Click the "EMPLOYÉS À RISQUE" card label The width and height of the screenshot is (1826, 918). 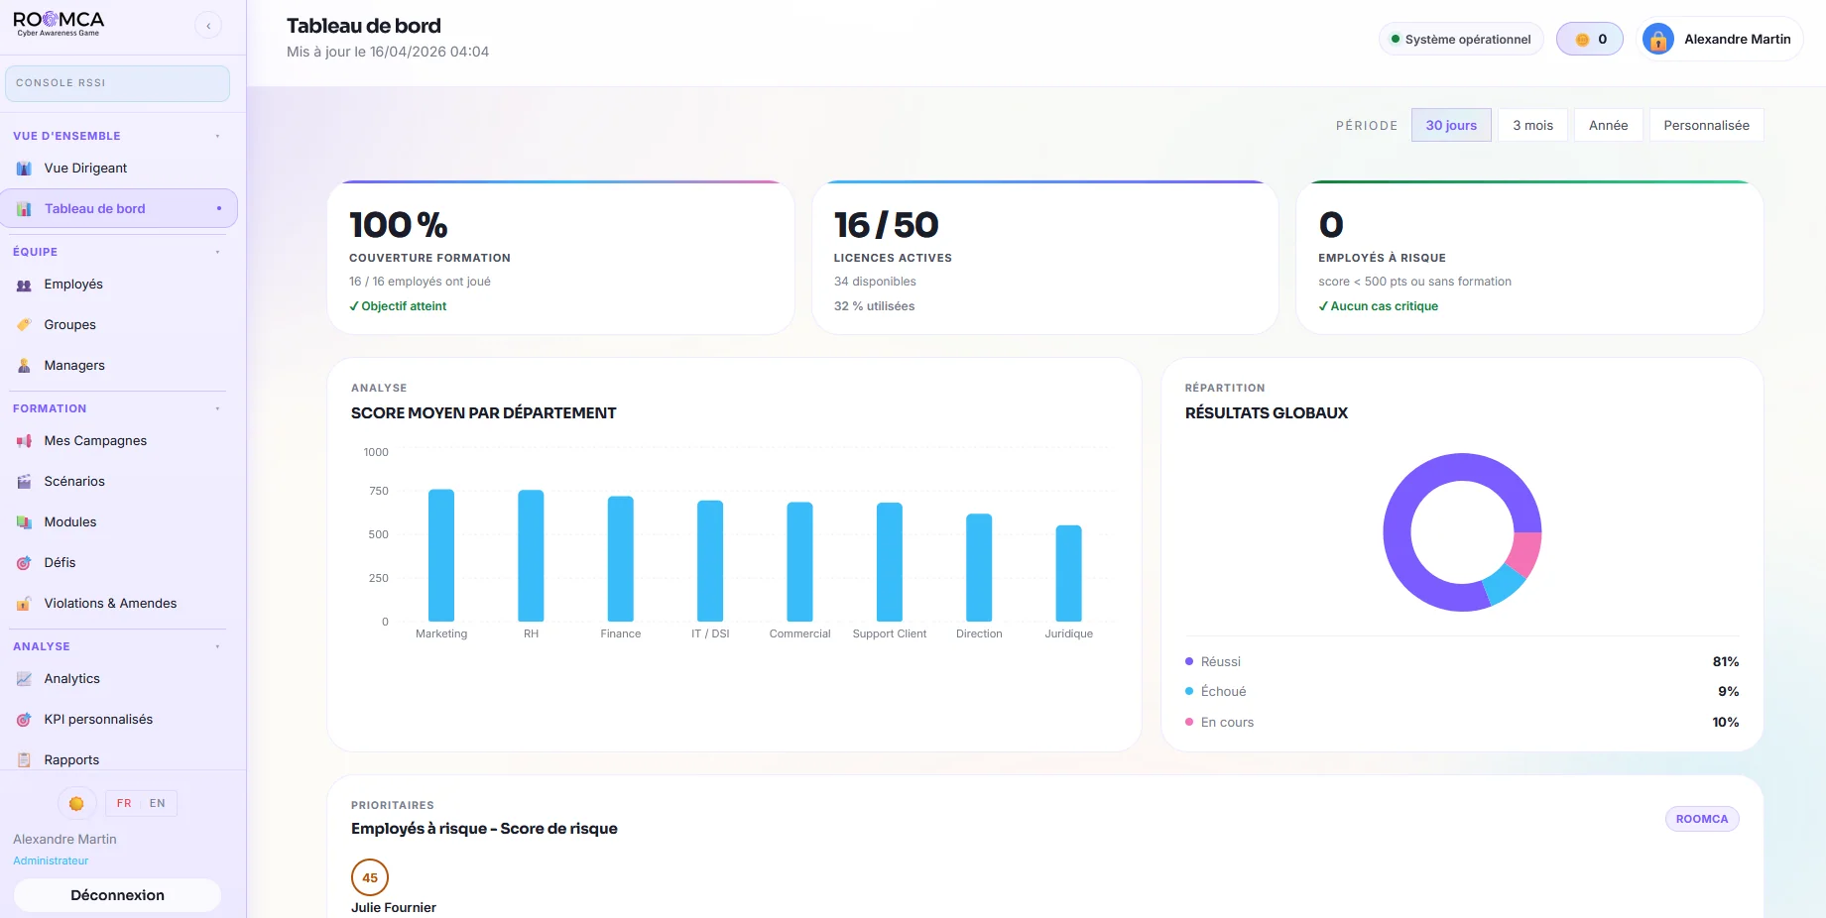click(1382, 258)
